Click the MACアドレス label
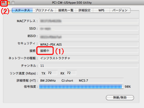The width and height of the screenshot is (144, 108). coord(27,21)
